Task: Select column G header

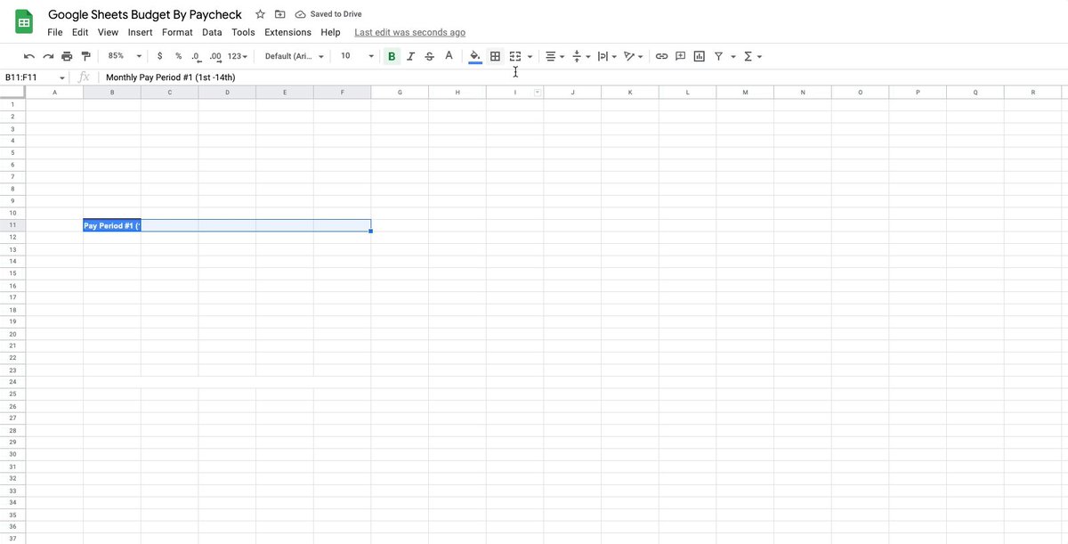Action: pos(400,93)
